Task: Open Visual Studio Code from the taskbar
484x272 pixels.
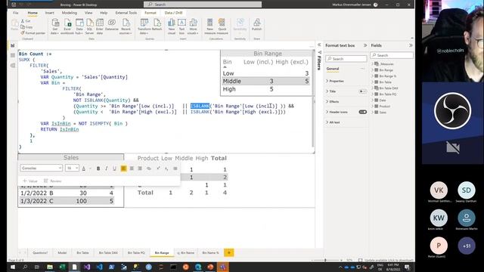Action: pos(99,267)
